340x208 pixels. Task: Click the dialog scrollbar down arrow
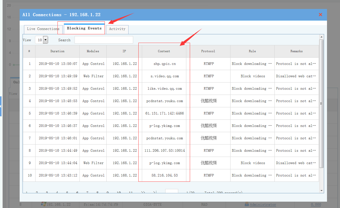tap(321, 190)
